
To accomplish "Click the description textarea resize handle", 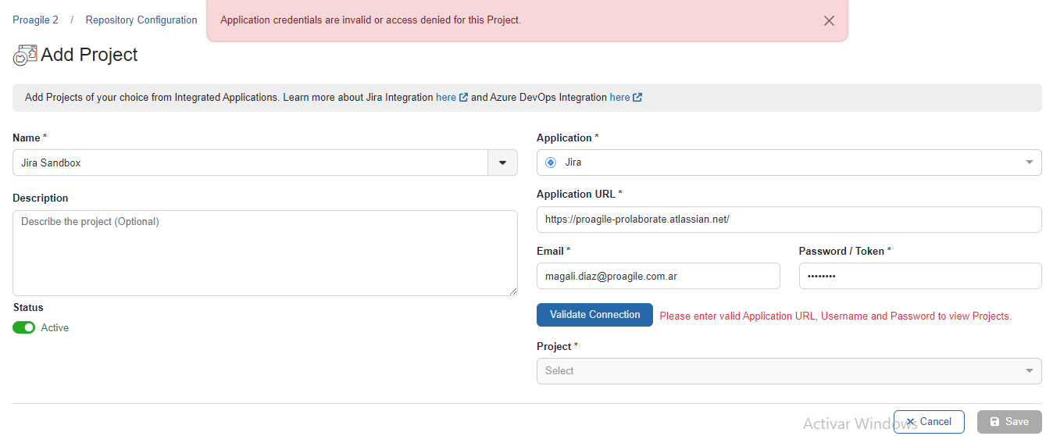I will pyautogui.click(x=513, y=291).
